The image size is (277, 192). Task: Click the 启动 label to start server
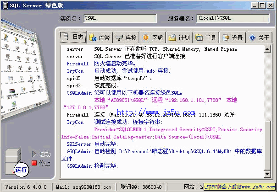pos(45,155)
